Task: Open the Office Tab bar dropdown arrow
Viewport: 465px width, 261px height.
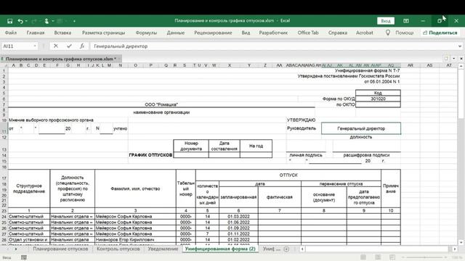Action: (453, 59)
